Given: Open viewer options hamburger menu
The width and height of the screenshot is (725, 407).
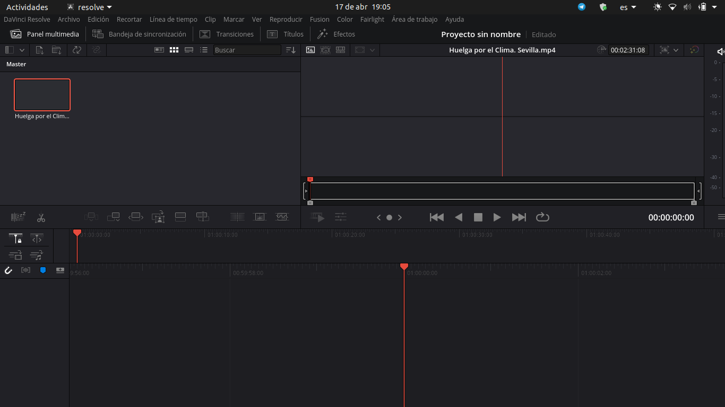Looking at the screenshot, I should [x=721, y=217].
